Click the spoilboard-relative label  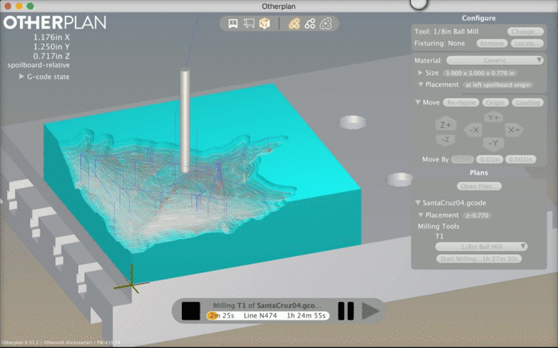click(x=39, y=65)
